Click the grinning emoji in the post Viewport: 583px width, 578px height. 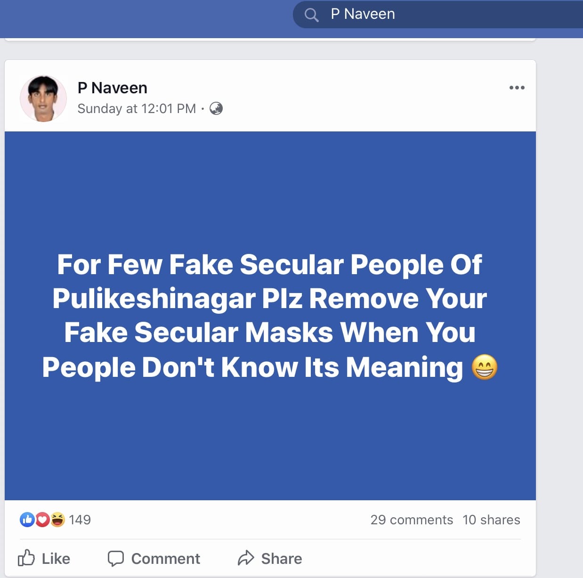coord(485,367)
